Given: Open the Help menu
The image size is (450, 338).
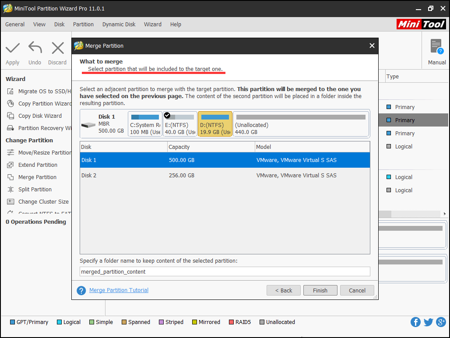Looking at the screenshot, I should pyautogui.click(x=176, y=25).
